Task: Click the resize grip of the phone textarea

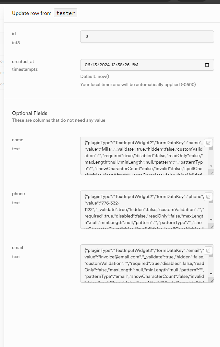Action: click(212, 227)
